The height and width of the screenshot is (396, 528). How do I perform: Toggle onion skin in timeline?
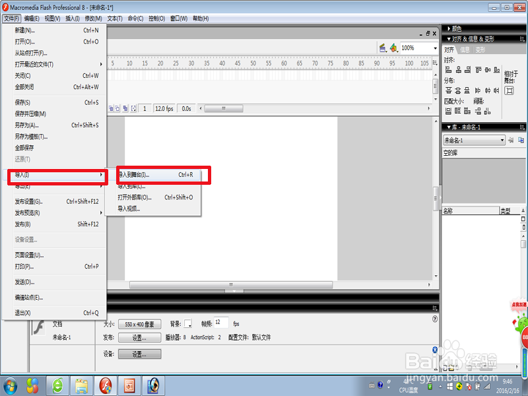111,108
